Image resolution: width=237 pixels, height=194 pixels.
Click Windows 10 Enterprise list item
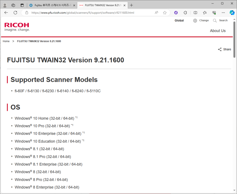50,133
